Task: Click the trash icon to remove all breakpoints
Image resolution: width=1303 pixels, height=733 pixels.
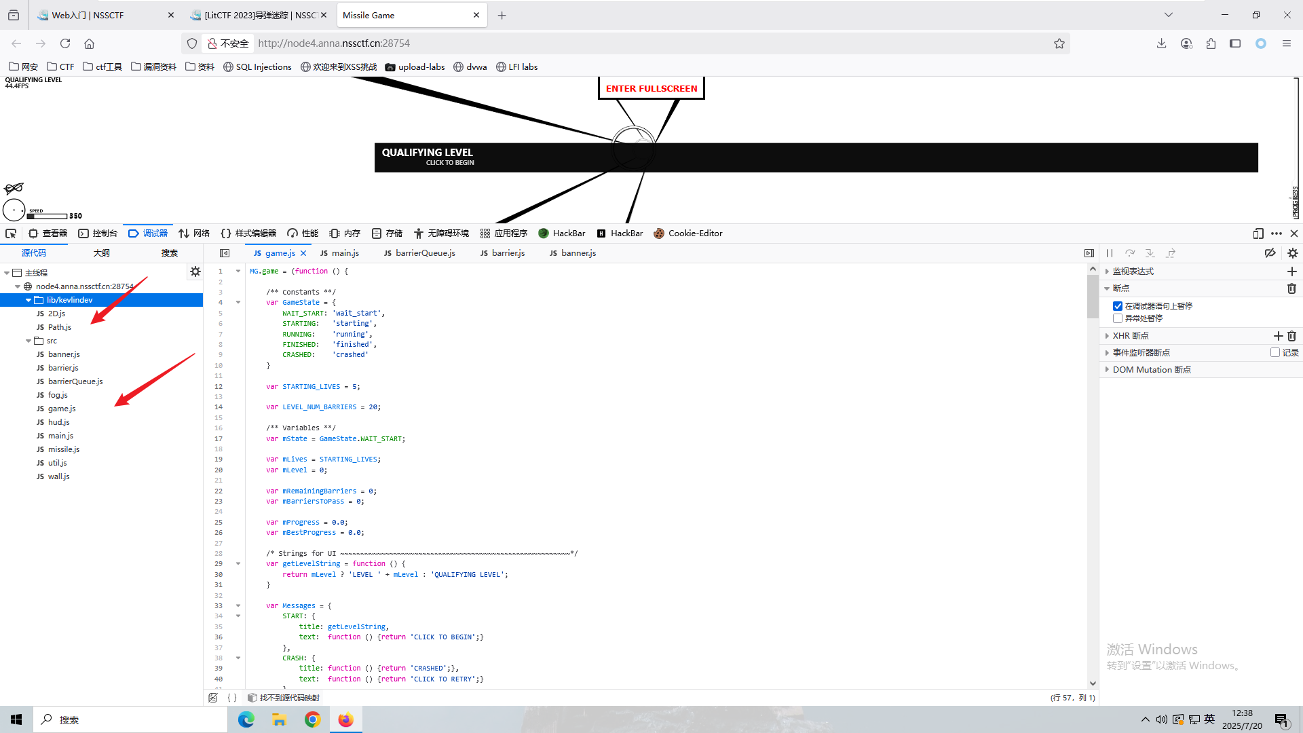Action: (1291, 288)
